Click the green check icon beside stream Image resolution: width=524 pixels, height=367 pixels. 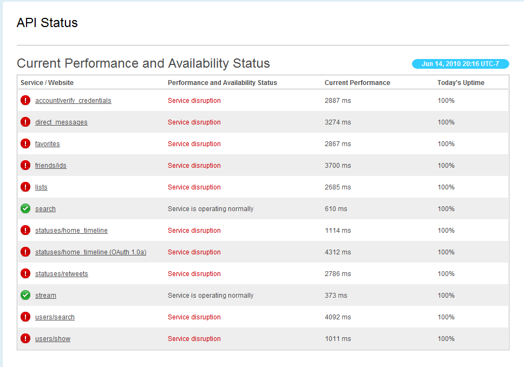click(x=25, y=295)
